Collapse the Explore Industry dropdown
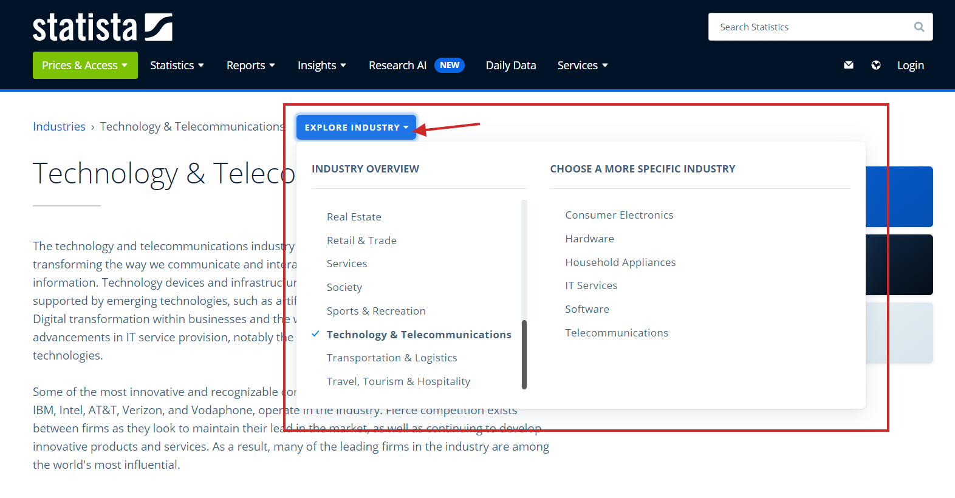Screen dimensions: 955x498 (x=356, y=128)
